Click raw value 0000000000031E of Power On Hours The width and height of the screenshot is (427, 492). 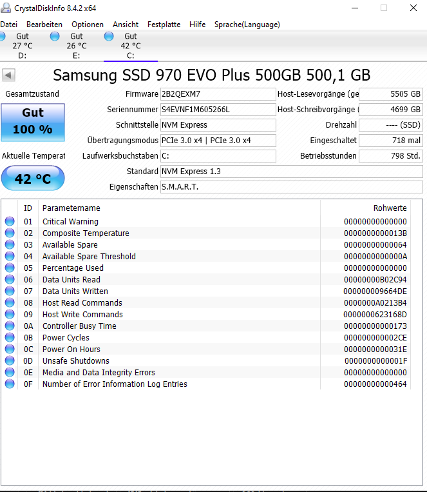click(x=375, y=349)
